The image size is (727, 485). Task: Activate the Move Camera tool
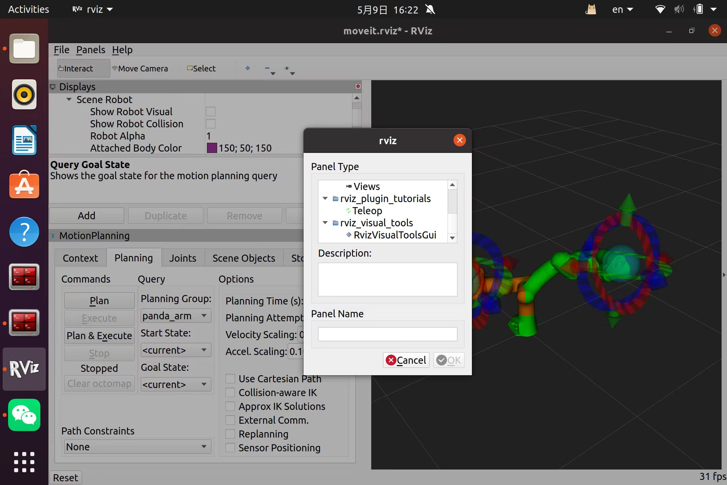(140, 68)
